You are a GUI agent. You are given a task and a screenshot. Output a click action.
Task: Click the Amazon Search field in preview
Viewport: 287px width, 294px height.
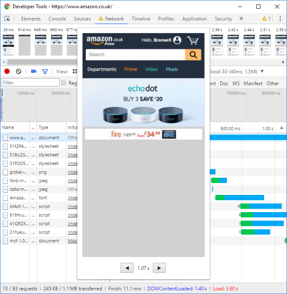[x=135, y=55]
